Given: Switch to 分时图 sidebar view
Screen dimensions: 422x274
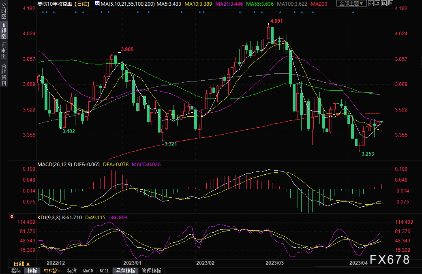Looking at the screenshot, I should point(4,13).
